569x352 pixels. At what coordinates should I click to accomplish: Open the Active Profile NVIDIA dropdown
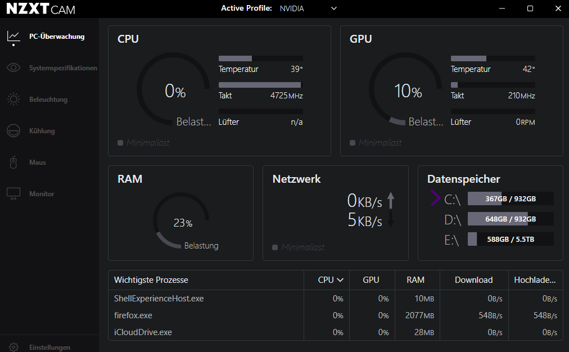click(x=334, y=8)
